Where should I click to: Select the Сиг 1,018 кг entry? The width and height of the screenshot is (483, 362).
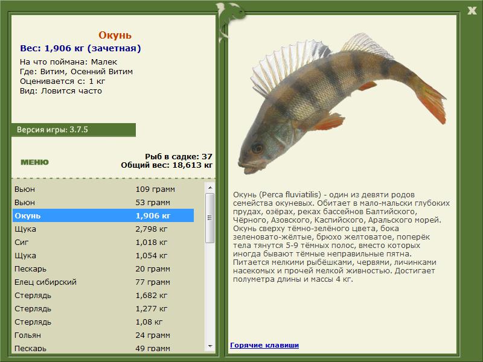[x=103, y=242]
